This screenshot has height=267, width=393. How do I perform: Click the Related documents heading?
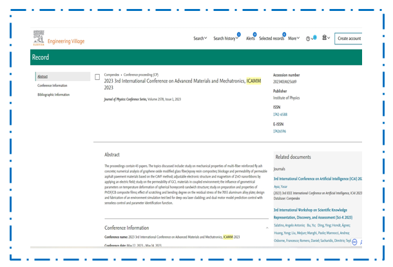click(293, 157)
